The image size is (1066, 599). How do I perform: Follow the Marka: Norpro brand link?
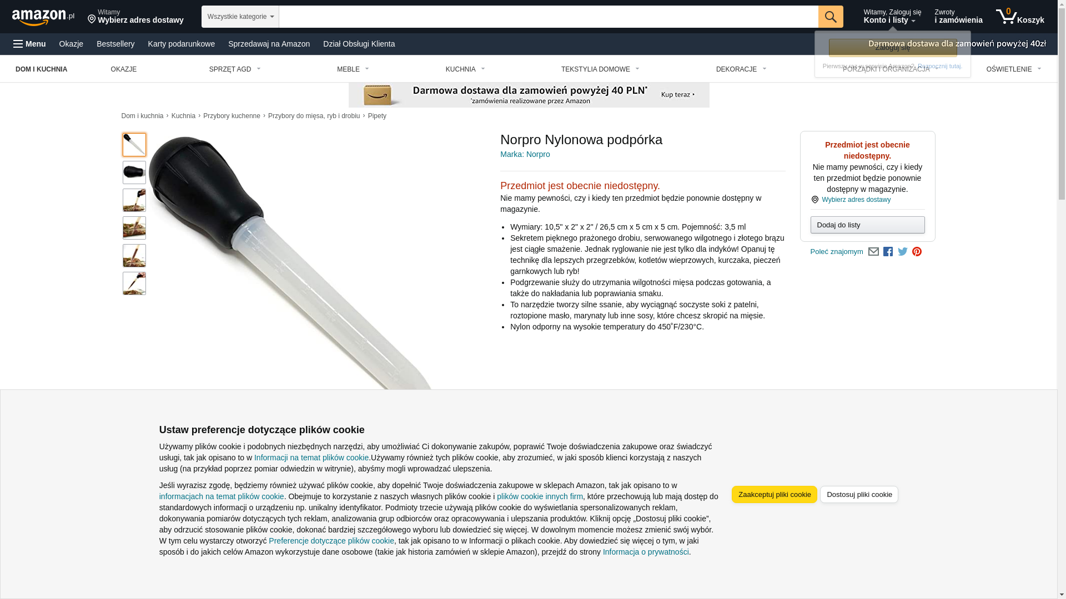coord(525,154)
